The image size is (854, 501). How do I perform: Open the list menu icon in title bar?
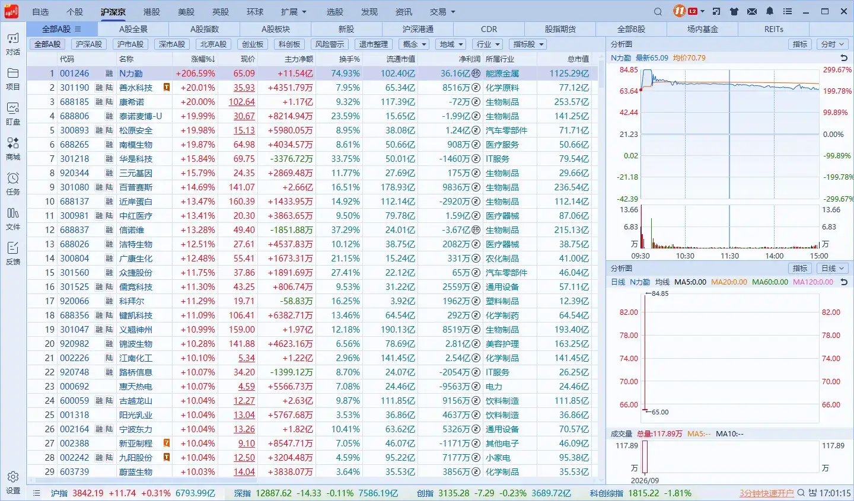(788, 11)
